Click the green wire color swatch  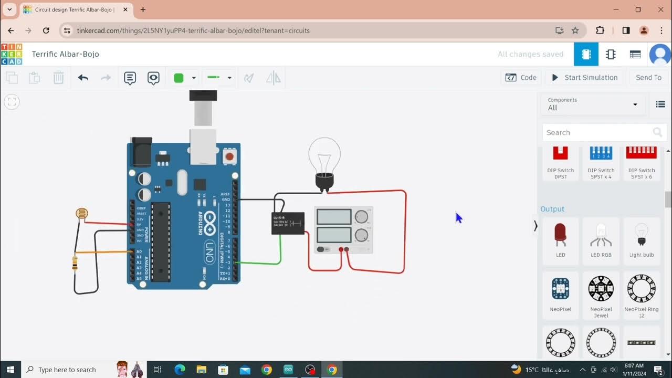(178, 78)
